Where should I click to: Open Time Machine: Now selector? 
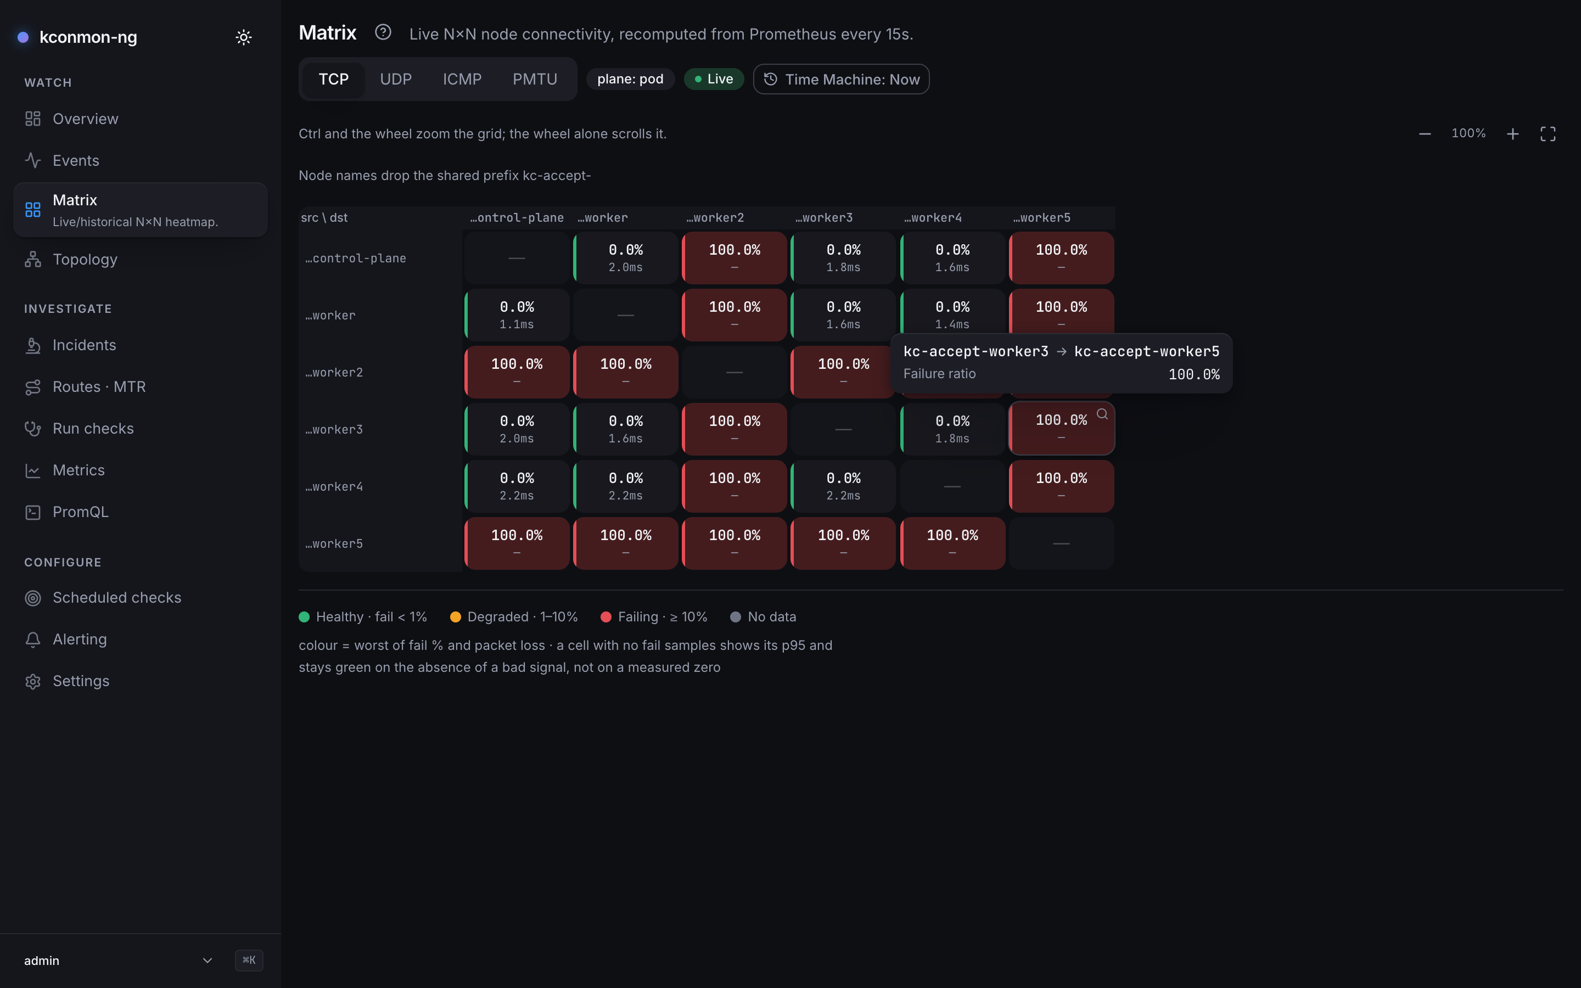[x=841, y=79]
